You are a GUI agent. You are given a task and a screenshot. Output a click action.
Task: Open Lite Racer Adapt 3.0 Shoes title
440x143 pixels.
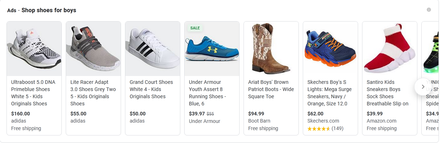[x=93, y=93]
